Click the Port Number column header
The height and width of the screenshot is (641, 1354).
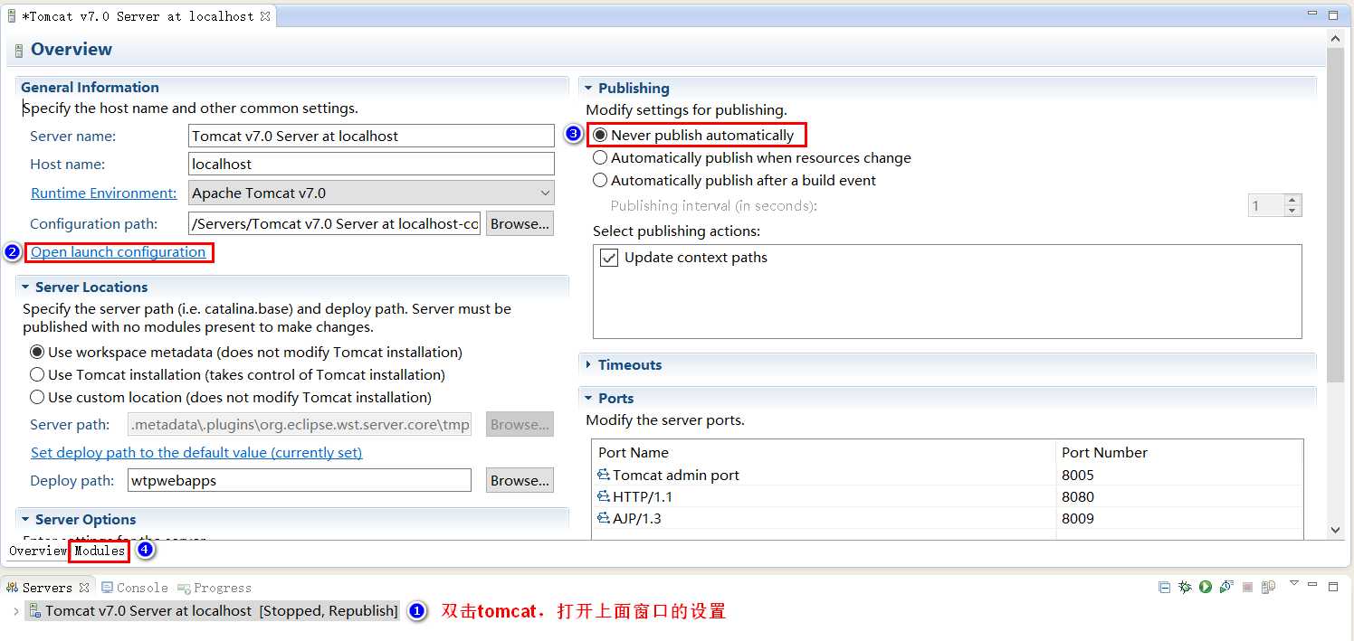tap(1179, 452)
